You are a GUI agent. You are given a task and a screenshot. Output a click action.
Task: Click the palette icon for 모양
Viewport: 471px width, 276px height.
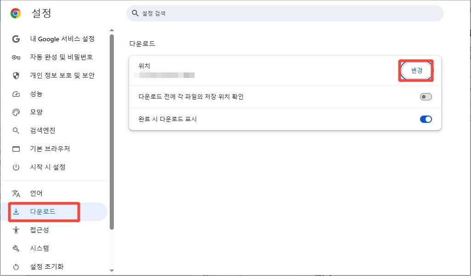click(16, 112)
